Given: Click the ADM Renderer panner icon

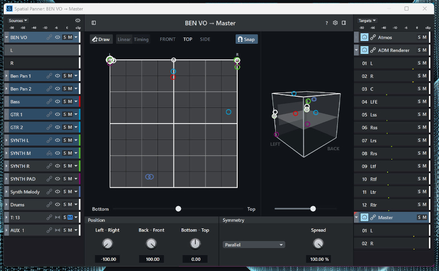Looking at the screenshot, I should coord(364,50).
